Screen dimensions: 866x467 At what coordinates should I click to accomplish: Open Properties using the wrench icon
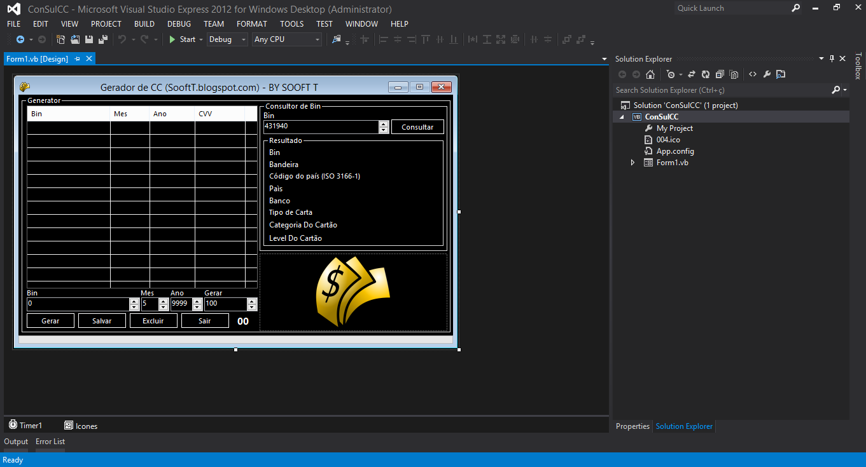tap(767, 74)
